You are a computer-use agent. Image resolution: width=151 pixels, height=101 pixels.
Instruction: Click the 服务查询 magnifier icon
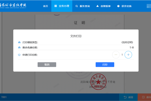pyautogui.click(x=77, y=6)
